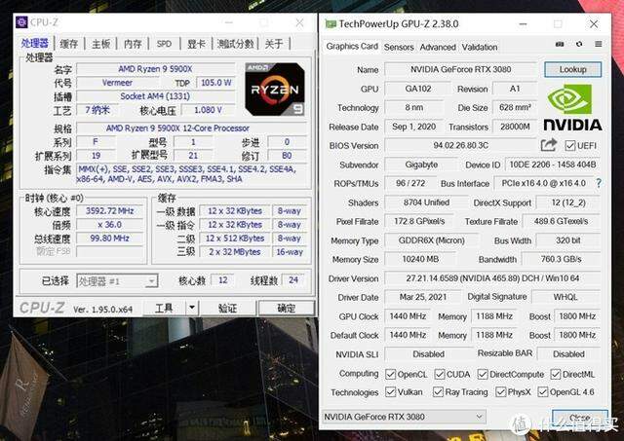The image size is (624, 441).
Task: Switch to the 内存 tab in CPU-Z
Action: coord(133,44)
